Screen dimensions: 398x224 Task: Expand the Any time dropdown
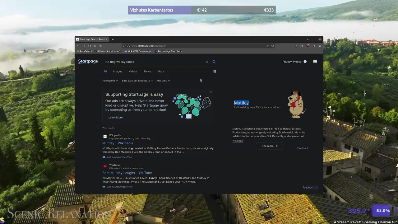pyautogui.click(x=163, y=81)
